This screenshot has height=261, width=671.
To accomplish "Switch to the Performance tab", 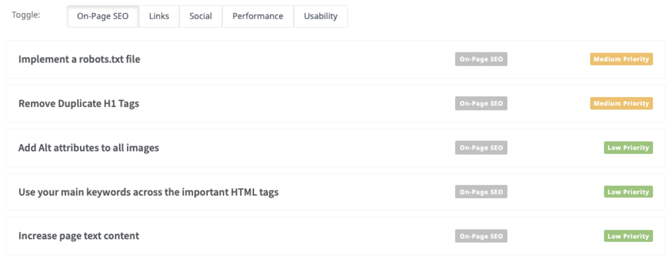I will pyautogui.click(x=257, y=16).
